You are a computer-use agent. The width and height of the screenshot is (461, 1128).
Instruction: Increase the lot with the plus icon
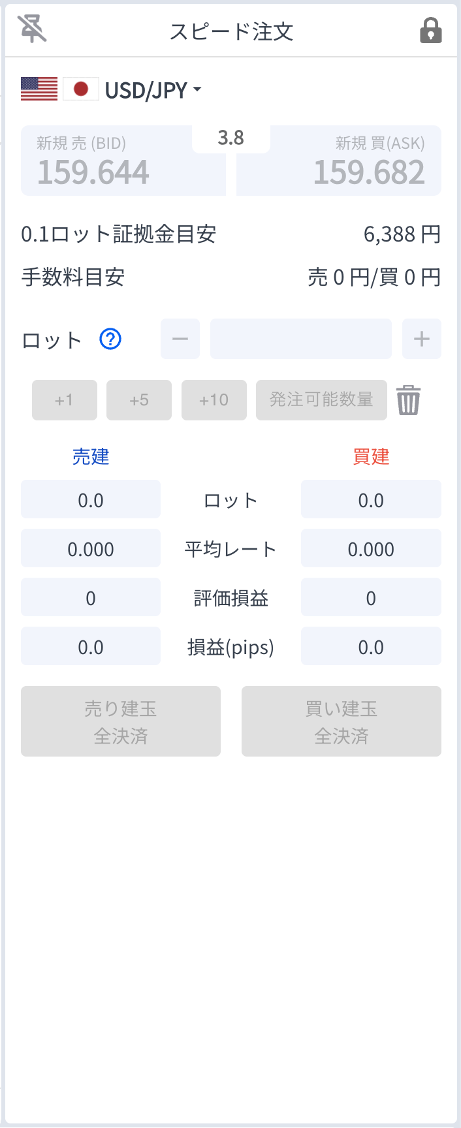click(421, 339)
